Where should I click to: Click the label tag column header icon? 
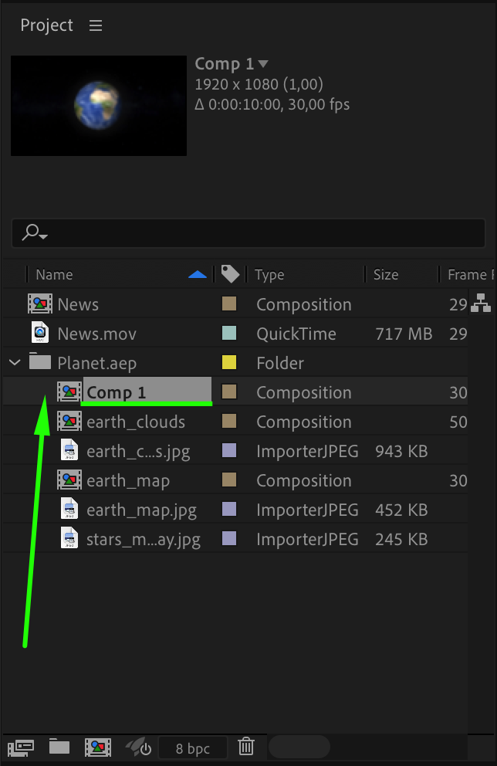229,274
